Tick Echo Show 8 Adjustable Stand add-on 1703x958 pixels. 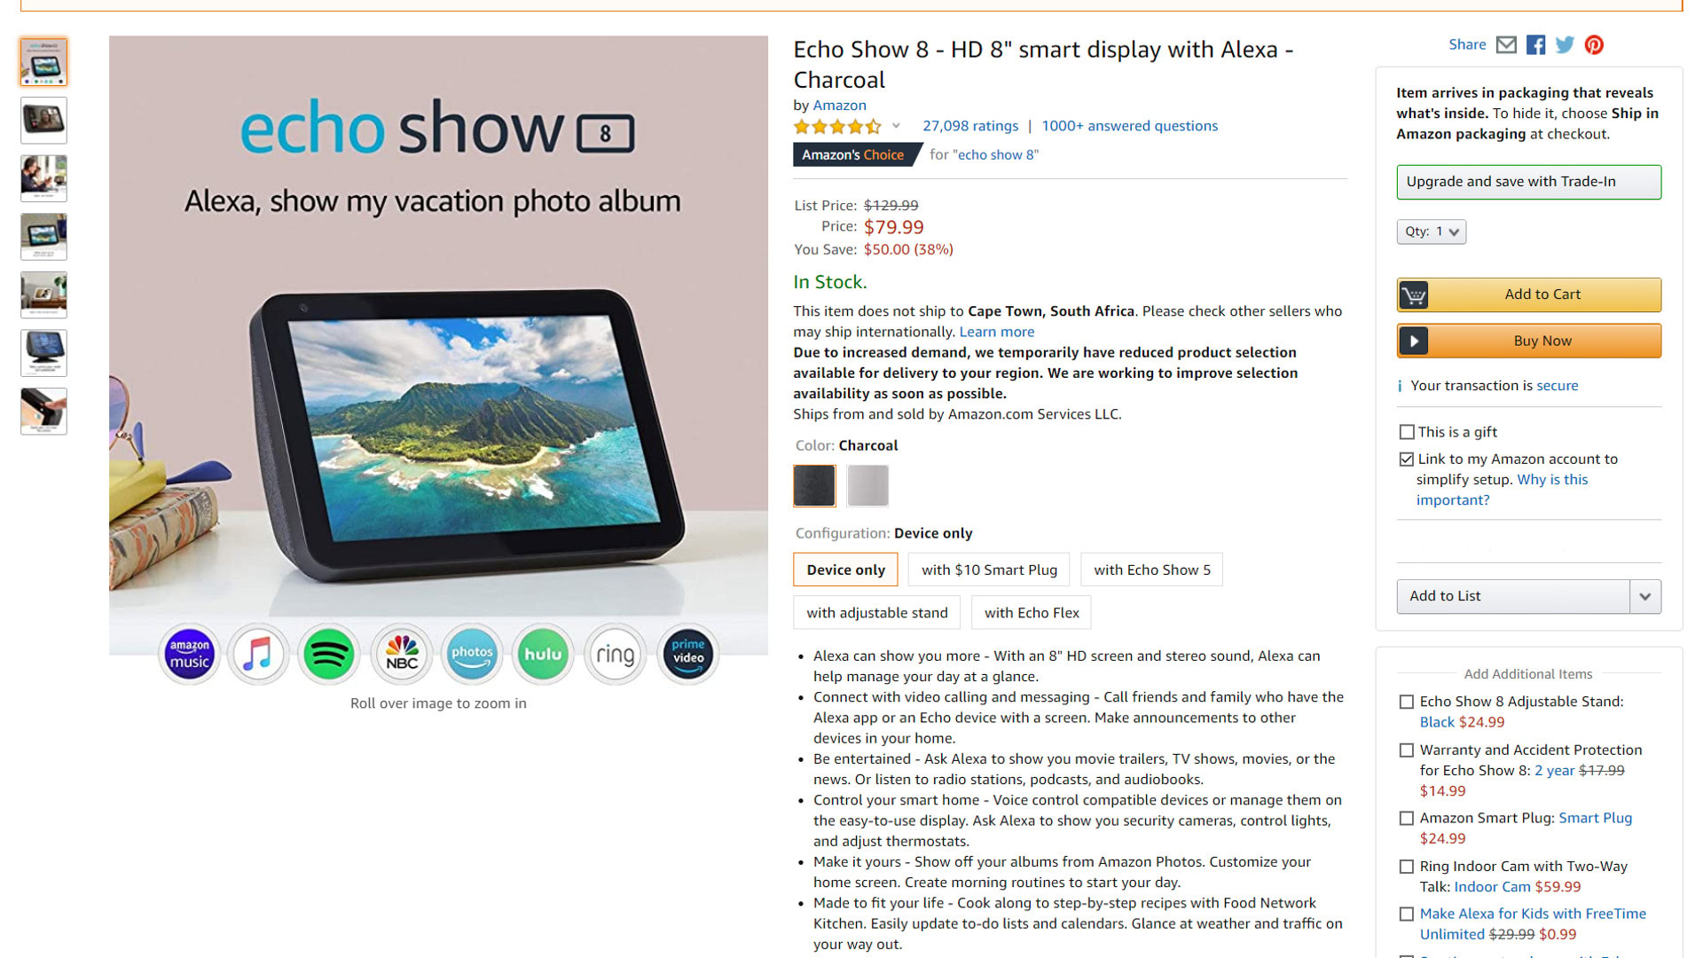(1406, 702)
